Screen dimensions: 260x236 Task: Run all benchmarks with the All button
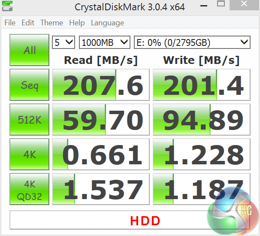pos(29,50)
